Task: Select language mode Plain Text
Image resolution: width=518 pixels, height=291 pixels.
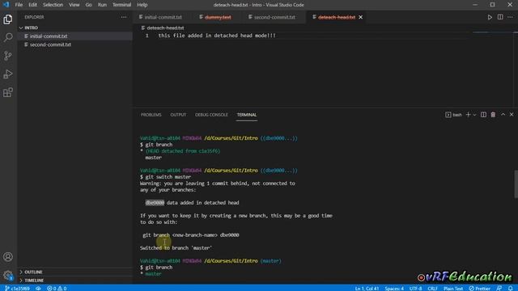Action: click(x=453, y=289)
